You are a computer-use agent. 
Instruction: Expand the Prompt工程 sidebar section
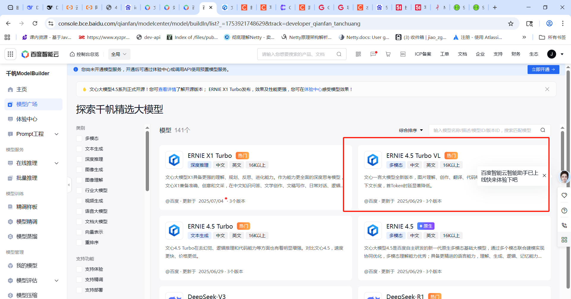[57, 134]
